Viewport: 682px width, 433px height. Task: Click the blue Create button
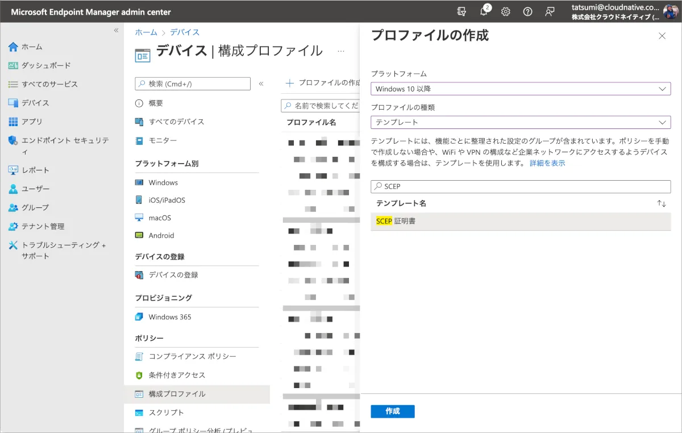click(x=392, y=411)
